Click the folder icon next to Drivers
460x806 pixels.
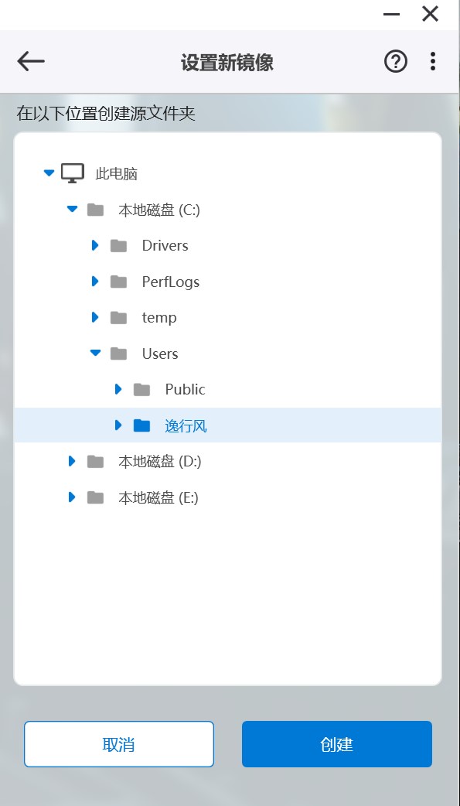click(119, 245)
